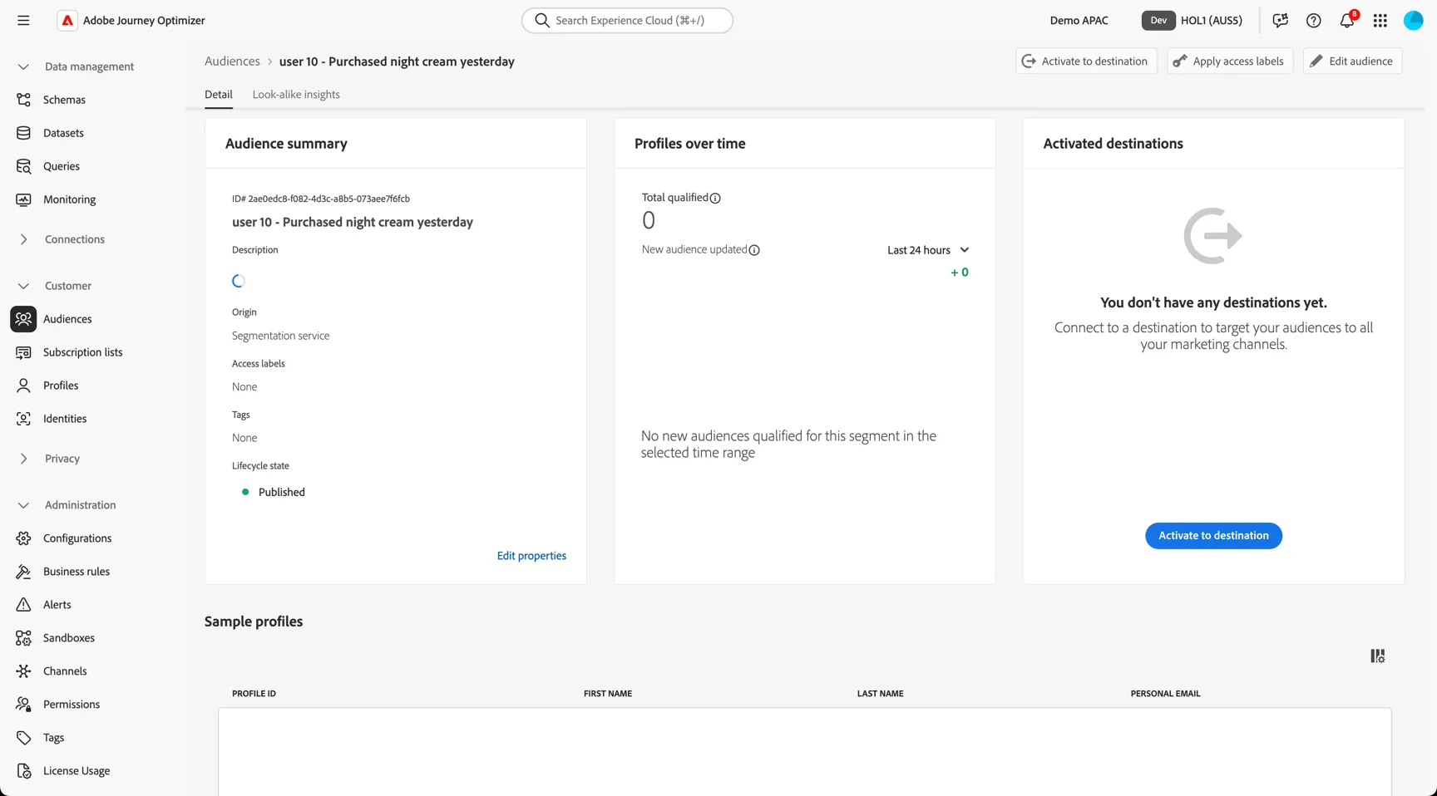Open the app switcher grid
Image resolution: width=1437 pixels, height=796 pixels.
pos(1380,21)
